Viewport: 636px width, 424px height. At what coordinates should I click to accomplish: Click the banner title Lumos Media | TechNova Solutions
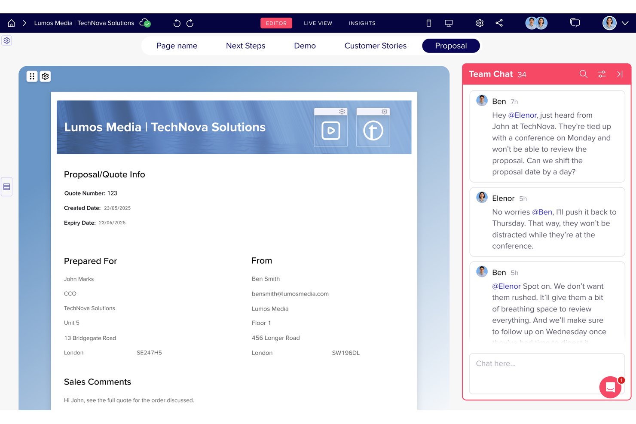click(165, 127)
